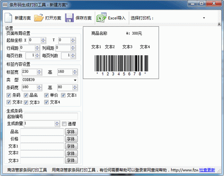Screen dimensions: 224x176
Task: Increase the 标签宽 value with up arrow
Action: click(x=39, y=71)
